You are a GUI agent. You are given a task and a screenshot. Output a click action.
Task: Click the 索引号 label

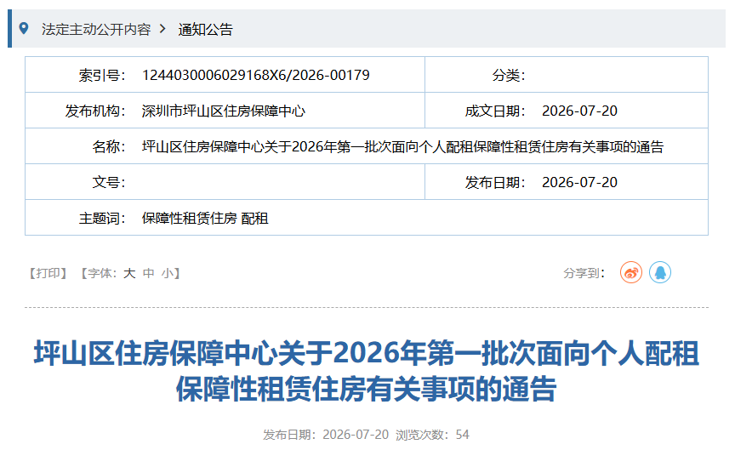click(x=102, y=75)
